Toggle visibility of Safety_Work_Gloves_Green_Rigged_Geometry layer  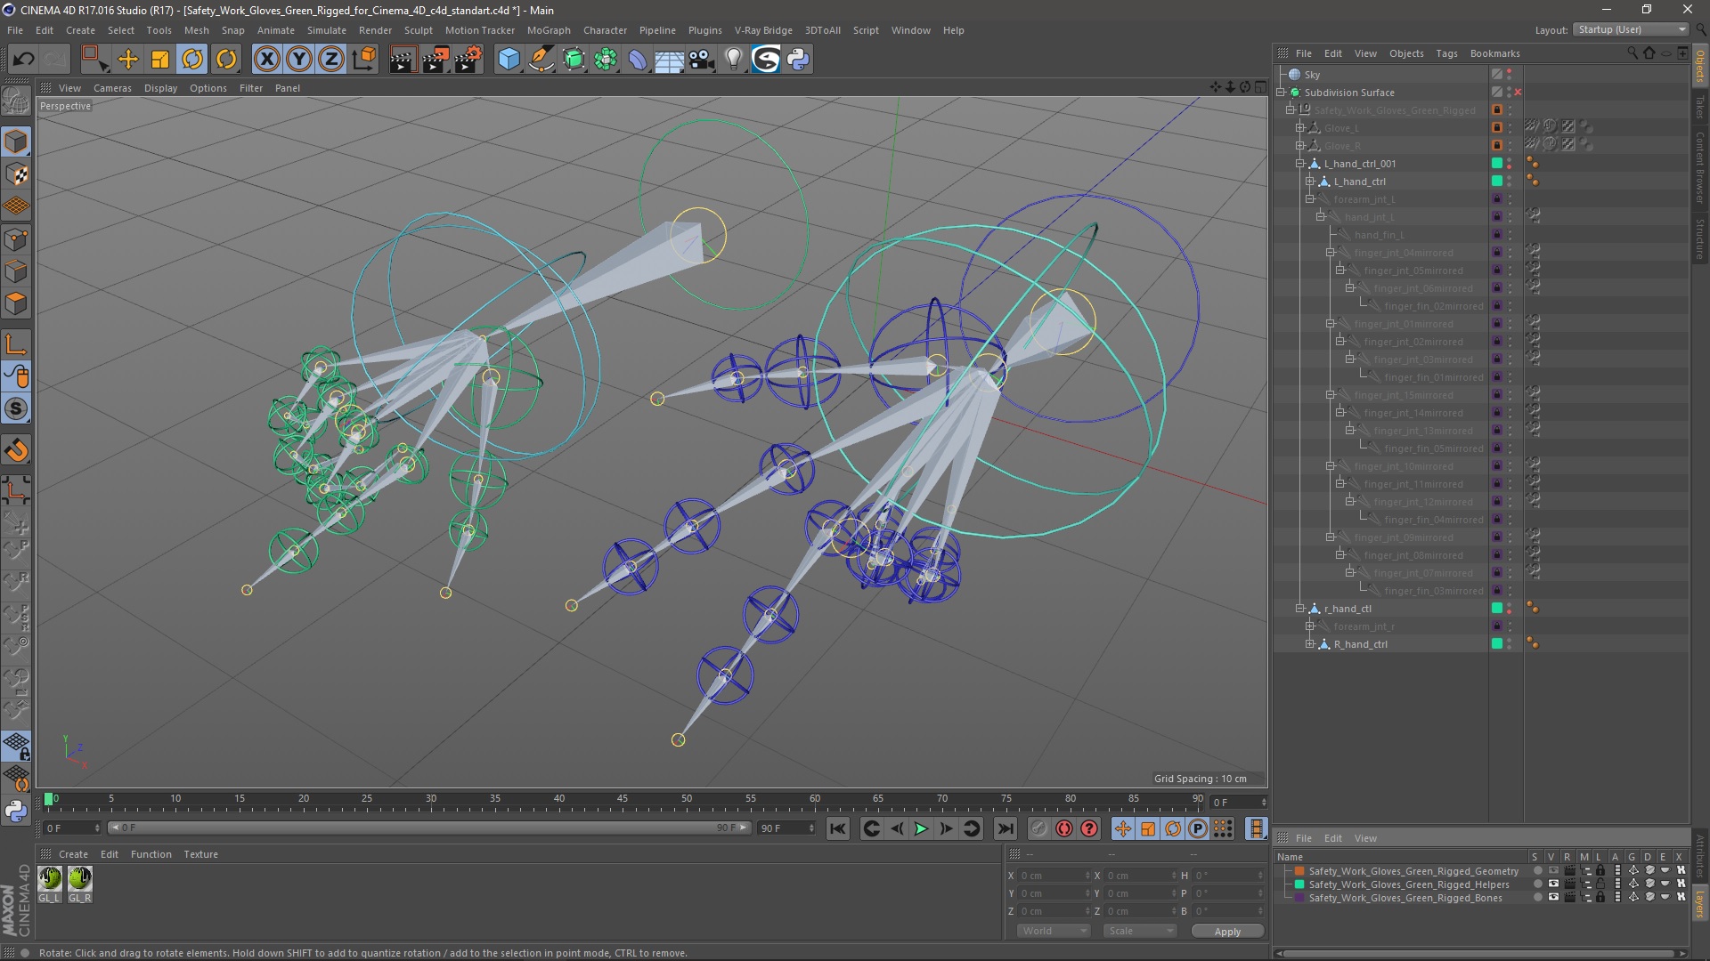pos(1553,871)
